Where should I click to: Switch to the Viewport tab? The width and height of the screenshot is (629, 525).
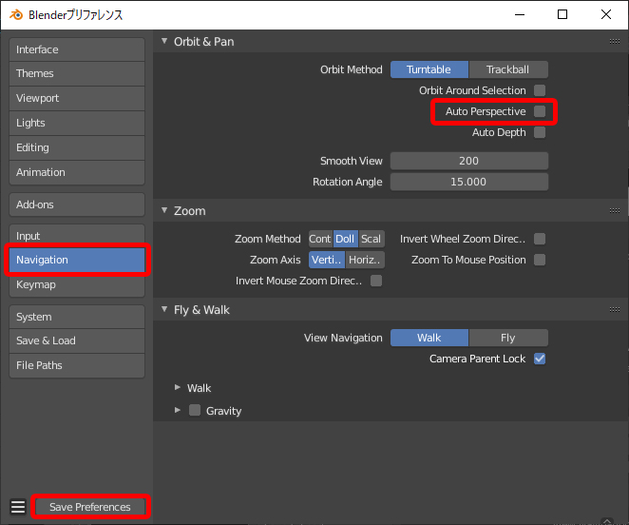coord(77,98)
